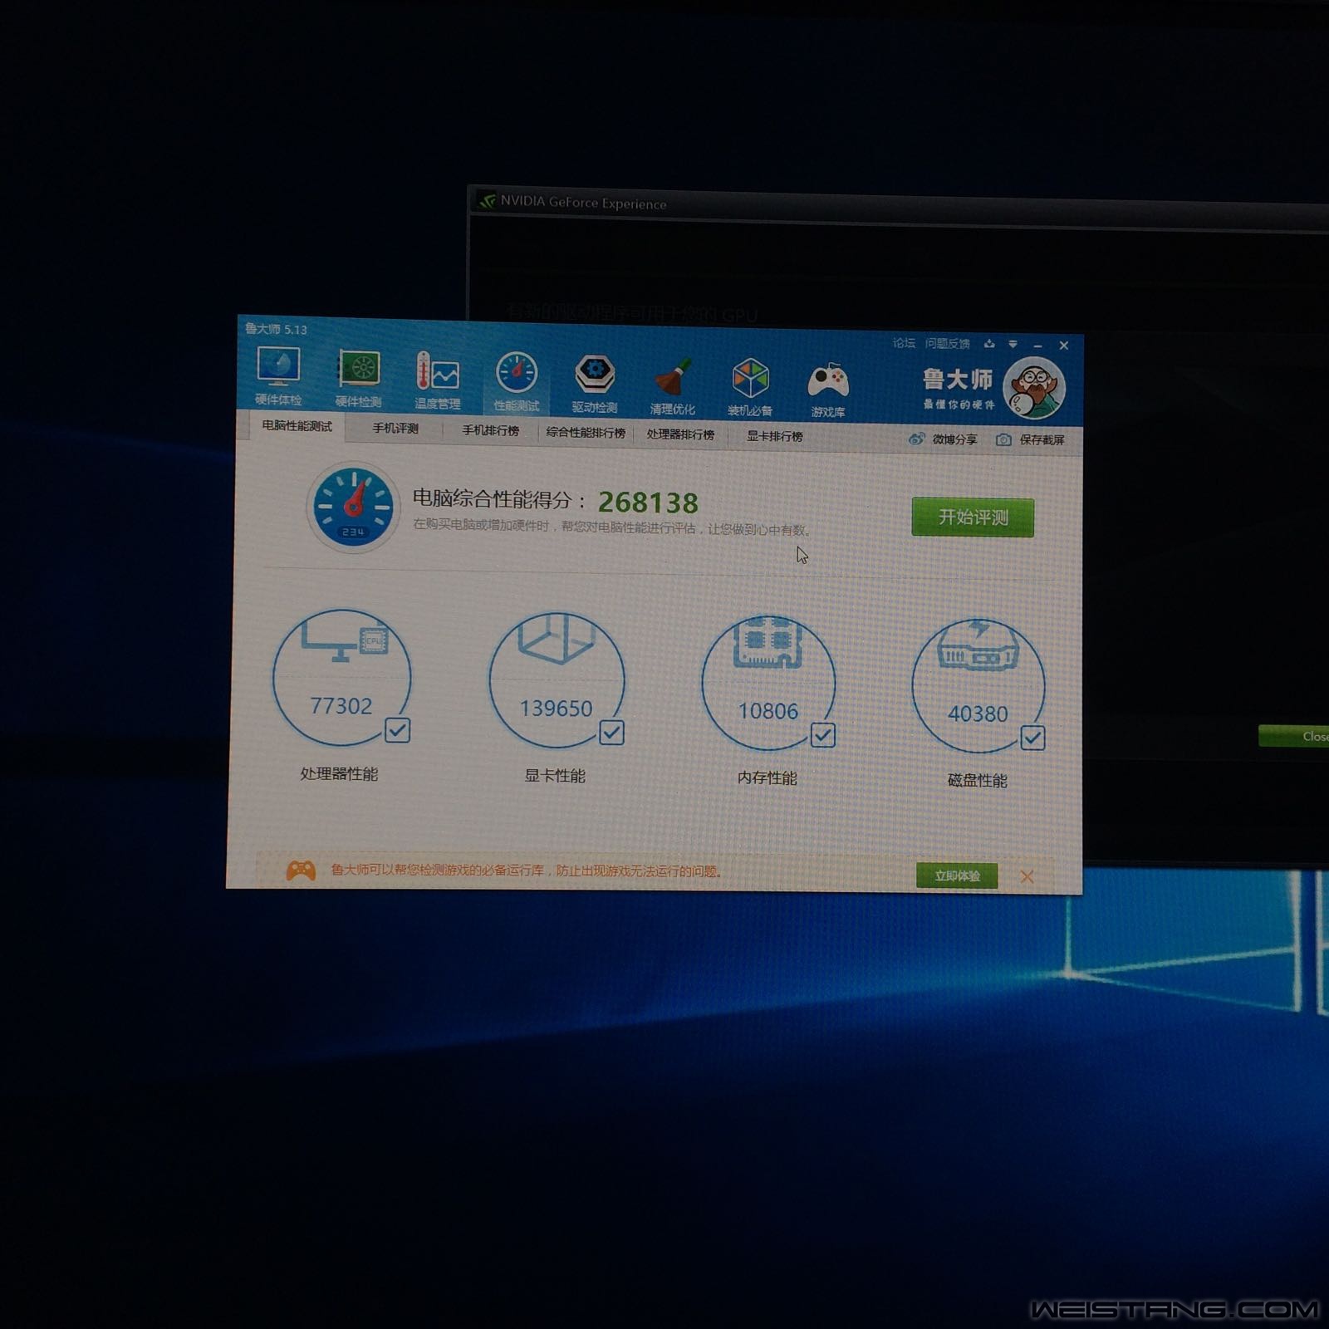
Task: Toggle the 内存性能 checkbox
Action: 822,735
